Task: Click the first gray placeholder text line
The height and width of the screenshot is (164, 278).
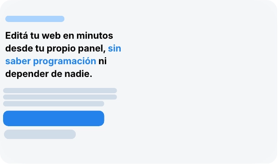Action: [x=60, y=91]
